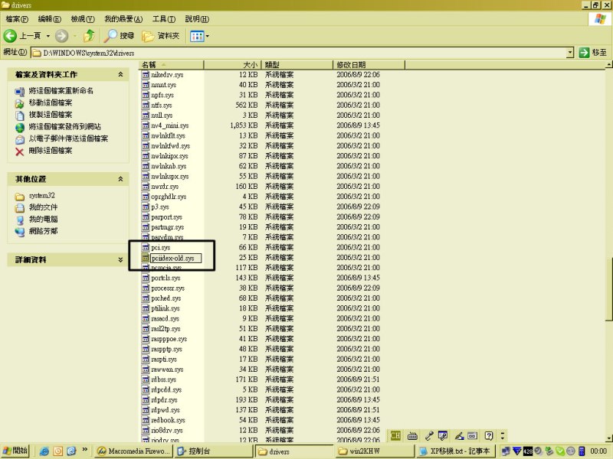The image size is (613, 459).
Task: Collapse the 檔案及資料夾工作 panel
Action: (x=120, y=74)
